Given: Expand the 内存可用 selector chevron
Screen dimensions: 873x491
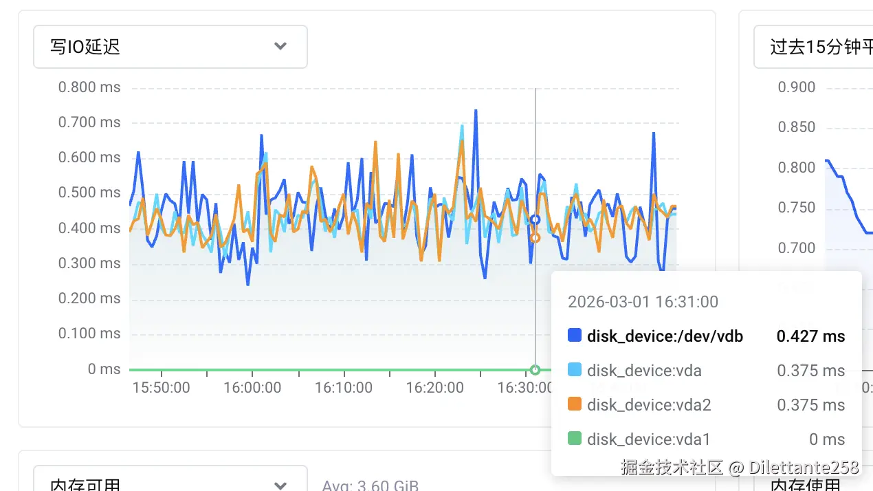Looking at the screenshot, I should pyautogui.click(x=280, y=485).
